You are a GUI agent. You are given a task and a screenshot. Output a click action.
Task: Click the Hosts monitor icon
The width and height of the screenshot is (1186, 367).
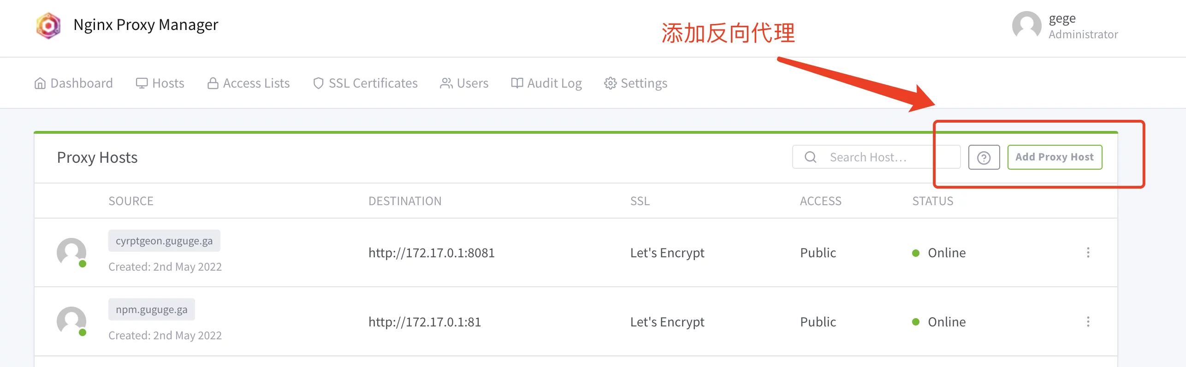pyautogui.click(x=142, y=83)
